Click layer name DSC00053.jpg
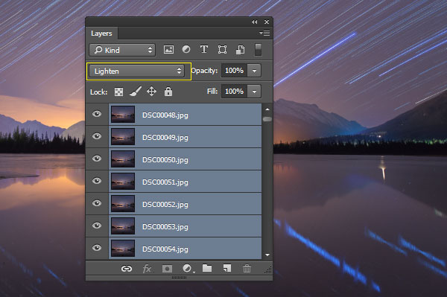The image size is (447, 297). 165,227
